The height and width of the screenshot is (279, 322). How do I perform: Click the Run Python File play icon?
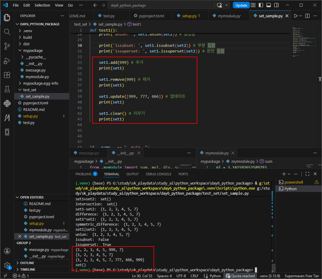point(296,16)
